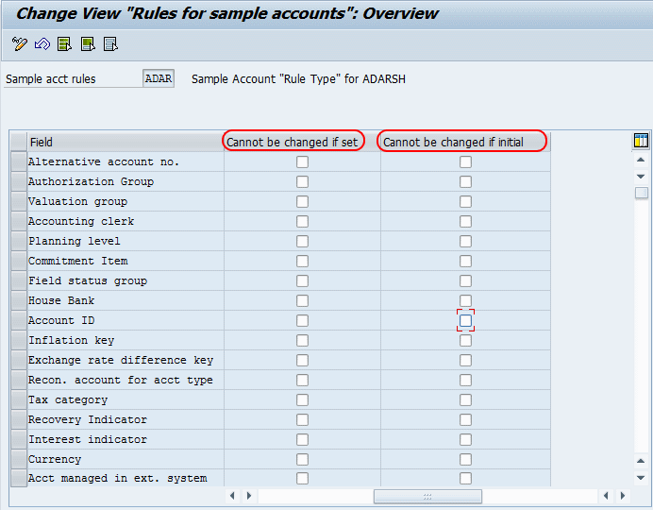Viewport: 653px width, 510px height.
Task: Check 'Cannot be changed if initial' for Planning level
Action: click(x=465, y=242)
